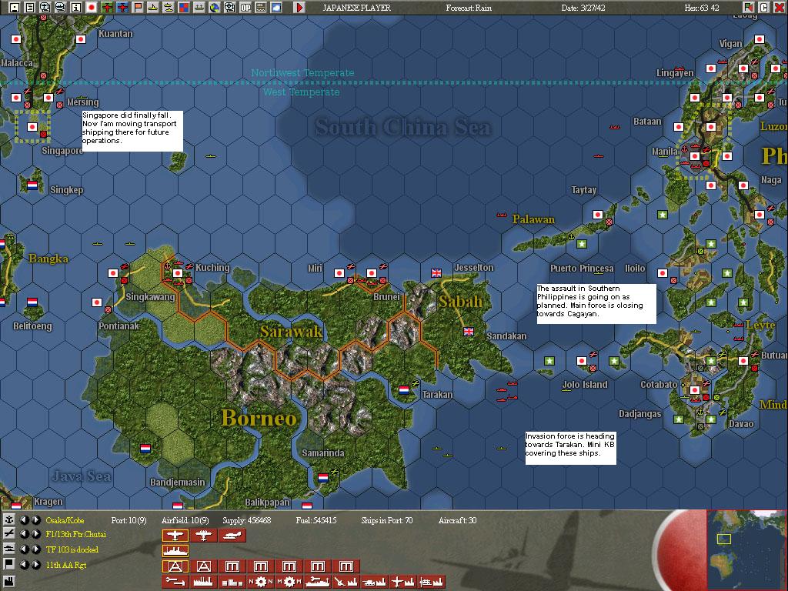Click the British flag marker at Sandakan
This screenshot has height=591, width=788.
(x=469, y=331)
